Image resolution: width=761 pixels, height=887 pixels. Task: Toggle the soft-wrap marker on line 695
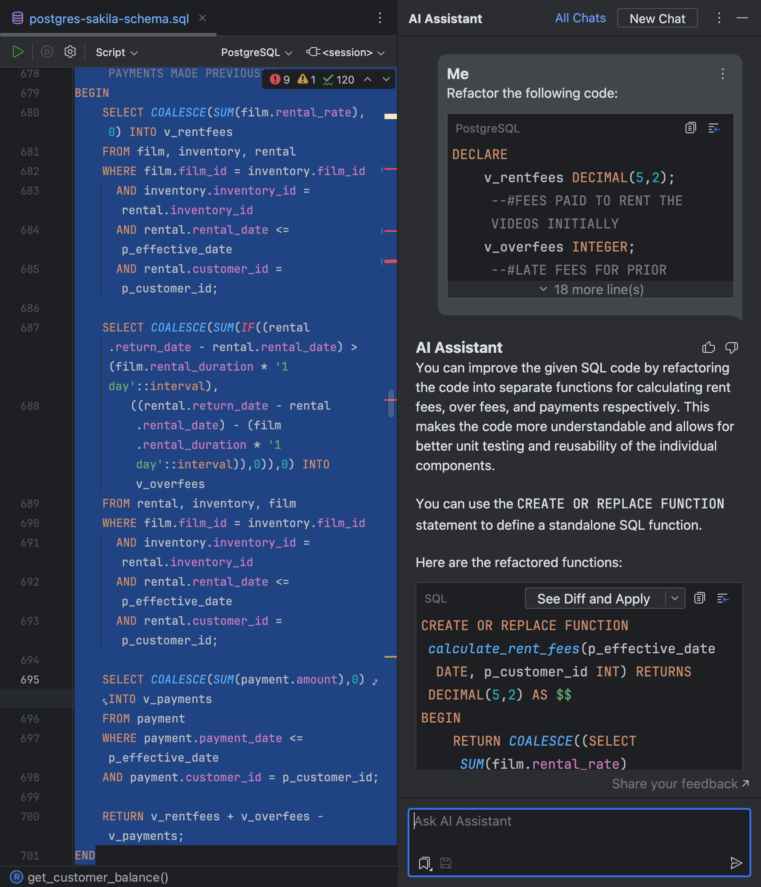click(x=375, y=682)
